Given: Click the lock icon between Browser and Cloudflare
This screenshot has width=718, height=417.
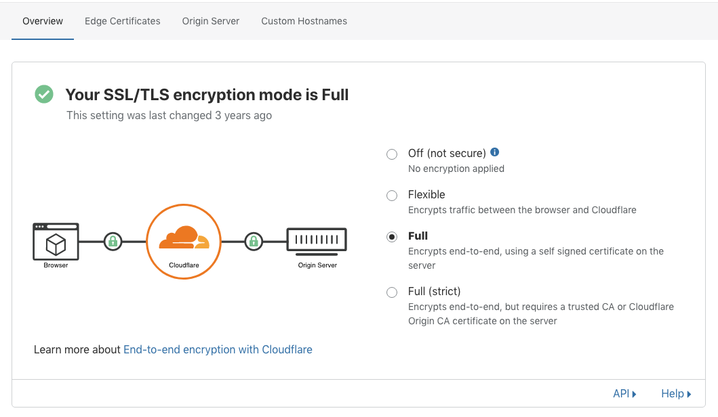Looking at the screenshot, I should (113, 241).
